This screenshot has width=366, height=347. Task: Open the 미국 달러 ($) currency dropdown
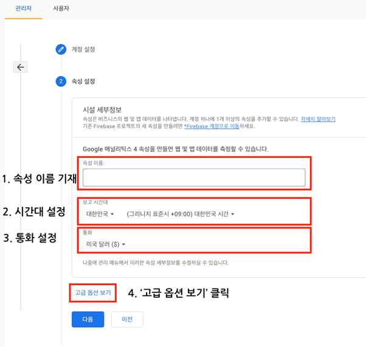(106, 244)
